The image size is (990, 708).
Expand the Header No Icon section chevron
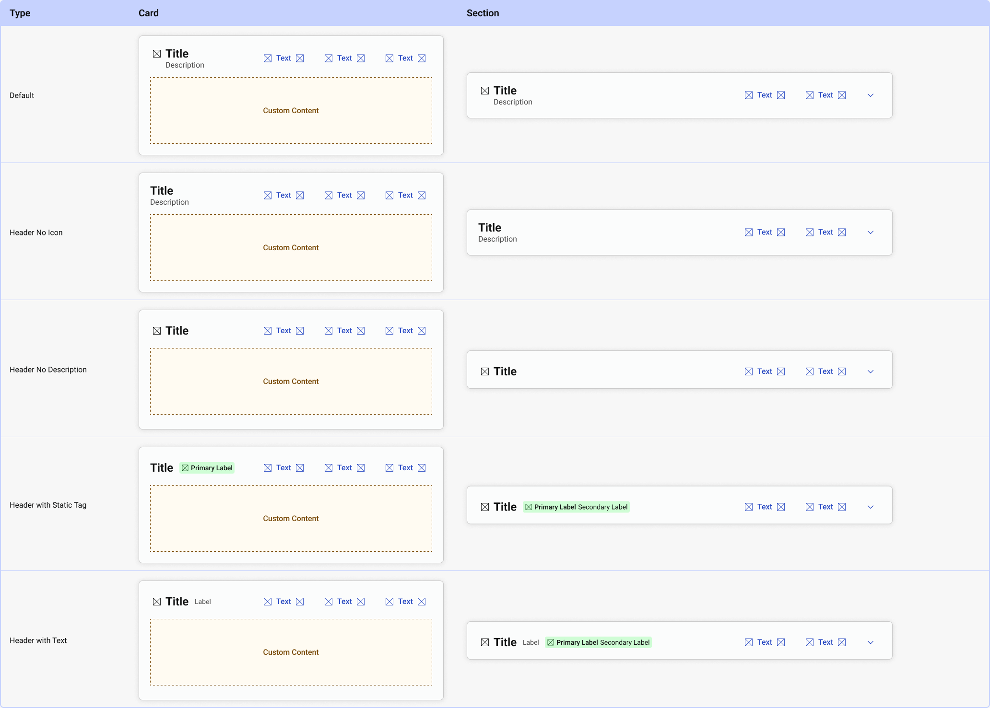tap(871, 232)
